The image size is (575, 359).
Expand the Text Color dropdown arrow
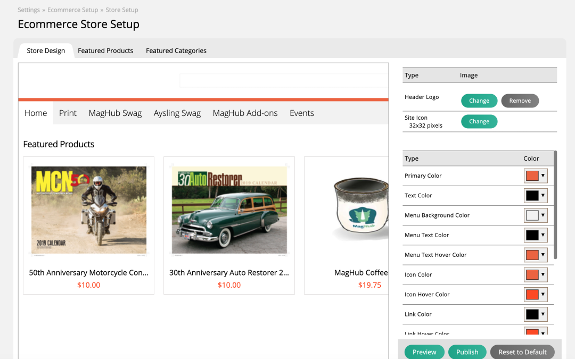[543, 196]
